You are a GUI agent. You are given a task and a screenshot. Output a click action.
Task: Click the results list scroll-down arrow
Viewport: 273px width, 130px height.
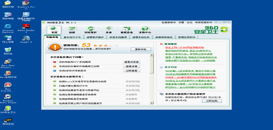tap(152, 103)
